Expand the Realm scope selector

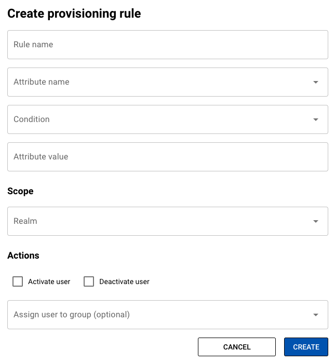[x=168, y=221]
